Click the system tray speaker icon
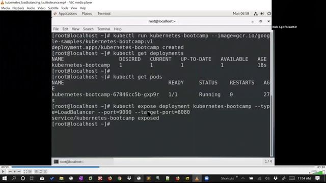The width and height of the screenshot is (326, 183). tap(267, 178)
